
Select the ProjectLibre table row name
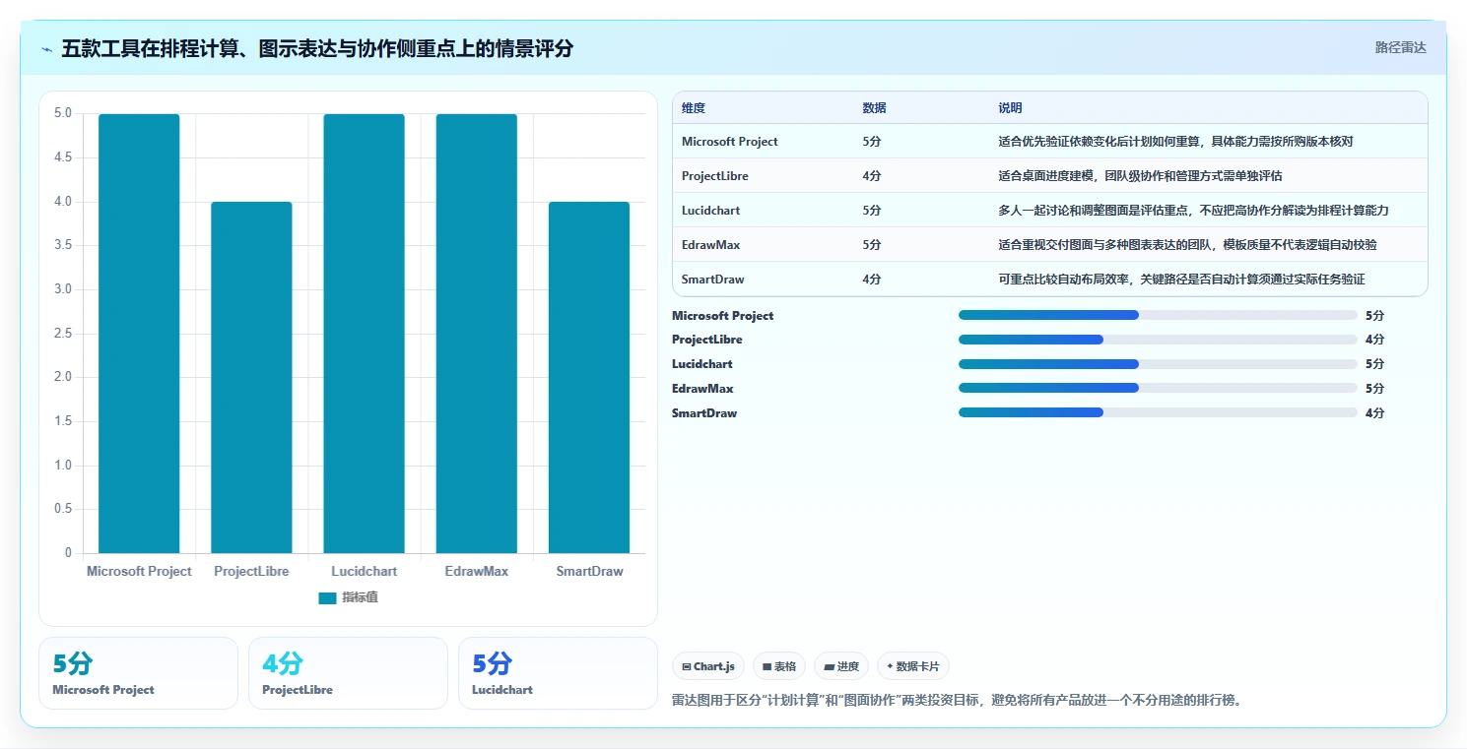(x=715, y=176)
